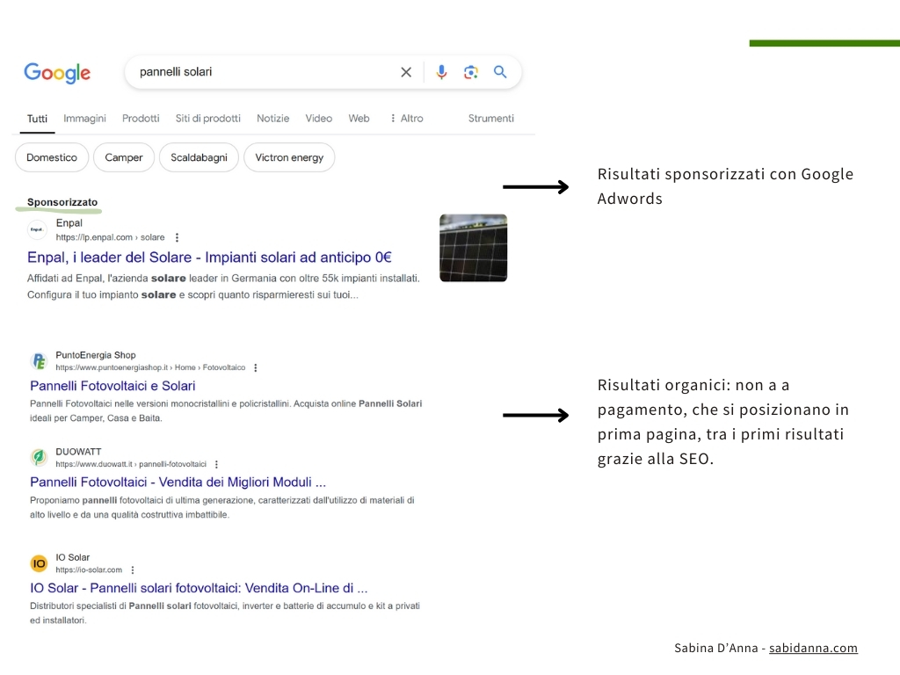
Task: Open the three-dot menu for IO Solar result
Action: pos(133,570)
